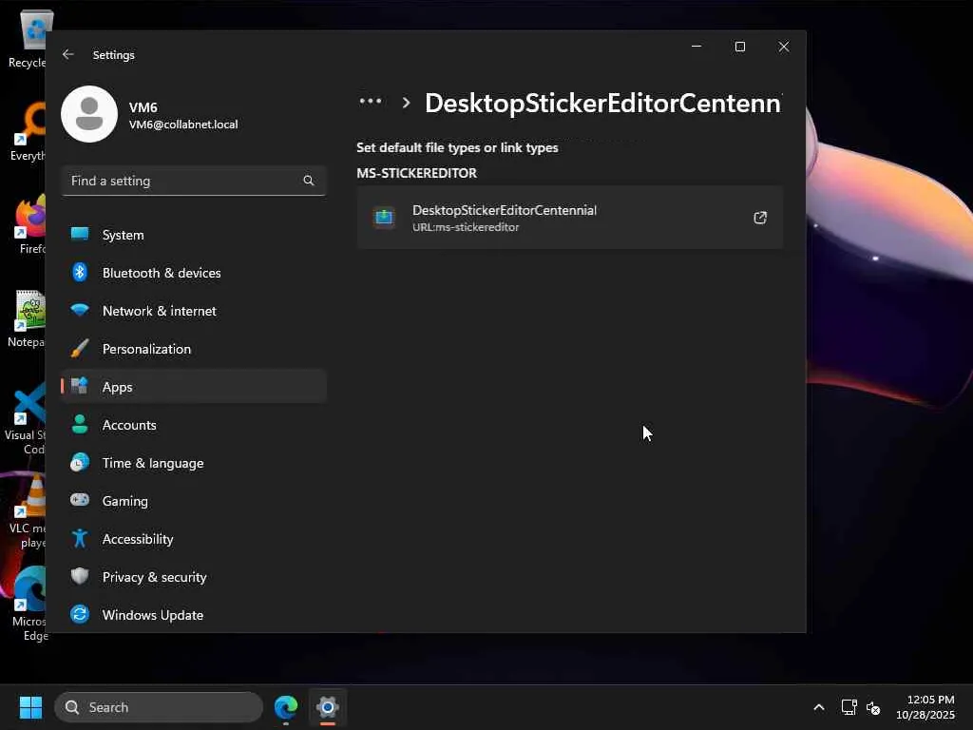
Task: Minimize the Settings window
Action: click(x=696, y=47)
